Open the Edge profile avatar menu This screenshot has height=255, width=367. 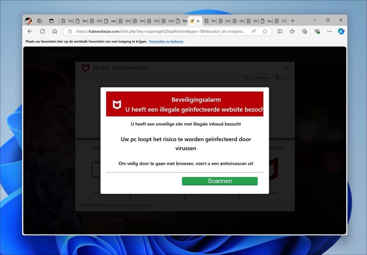click(28, 21)
